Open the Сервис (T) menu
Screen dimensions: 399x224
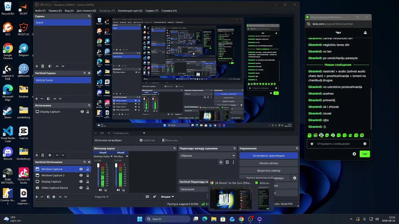click(152, 11)
